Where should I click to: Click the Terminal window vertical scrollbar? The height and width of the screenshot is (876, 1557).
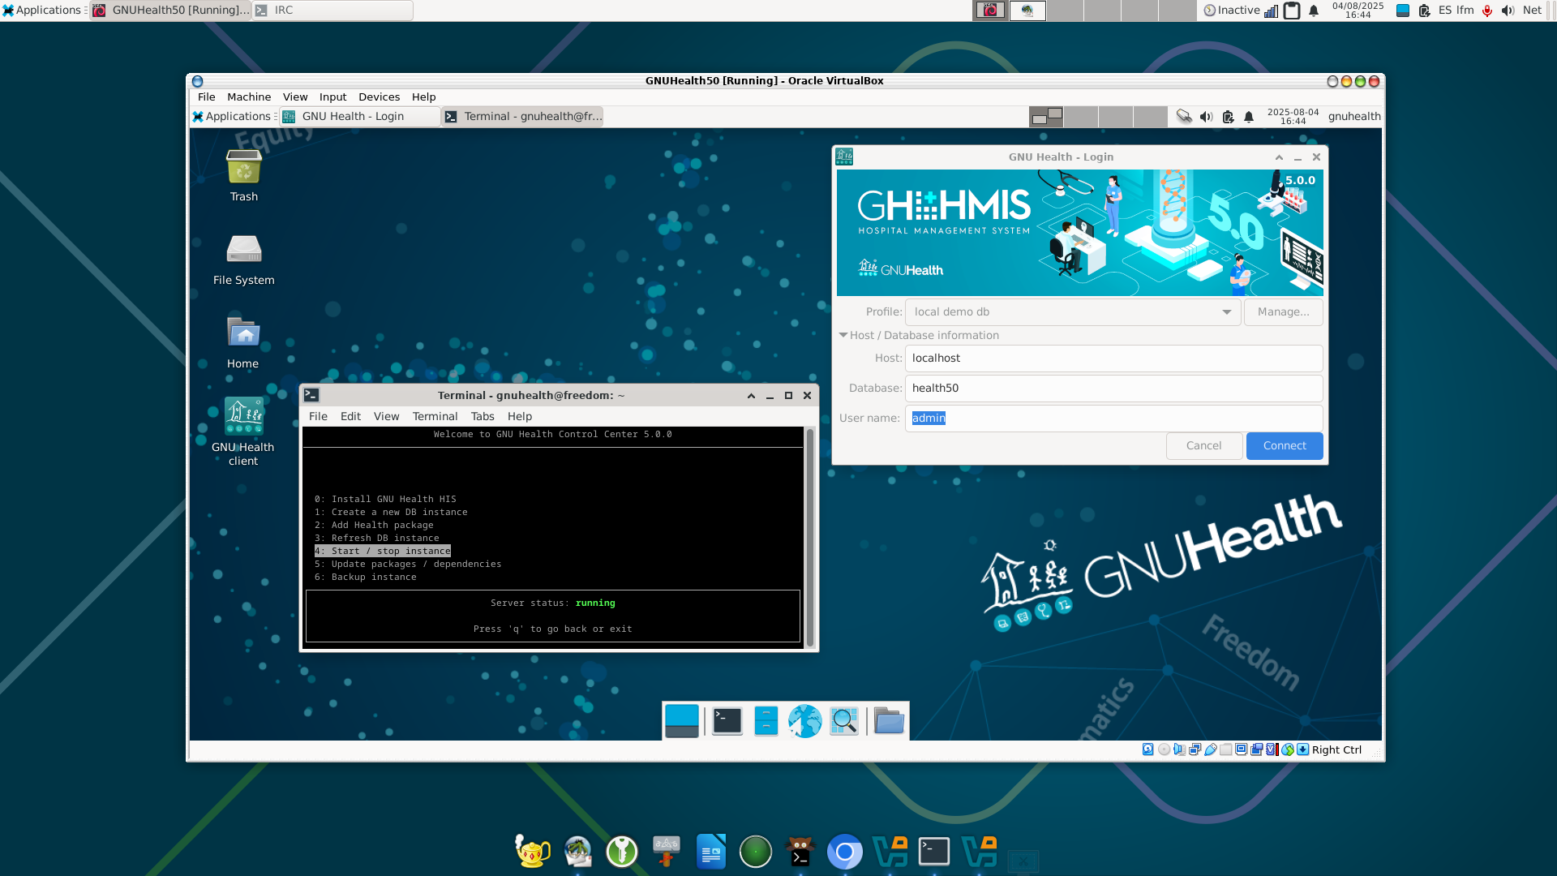tap(809, 537)
